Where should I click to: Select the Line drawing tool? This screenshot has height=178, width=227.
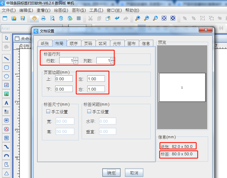coord(6,58)
